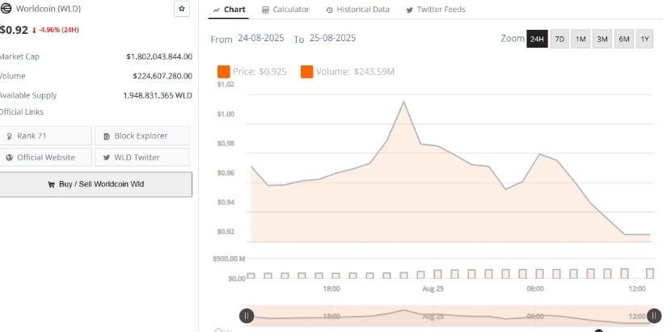Click the shopping cart icon
Screen dimensions: 667x332
click(x=52, y=184)
